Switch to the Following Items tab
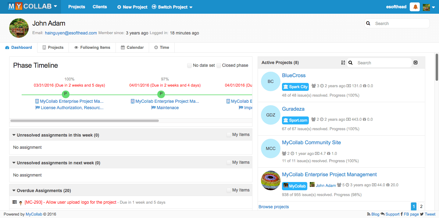This screenshot has width=439, height=218. click(92, 47)
